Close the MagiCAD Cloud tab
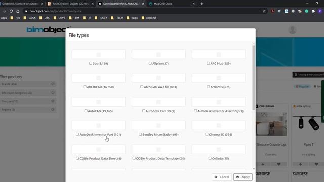Viewport: 324px width, 182px height. point(193,4)
